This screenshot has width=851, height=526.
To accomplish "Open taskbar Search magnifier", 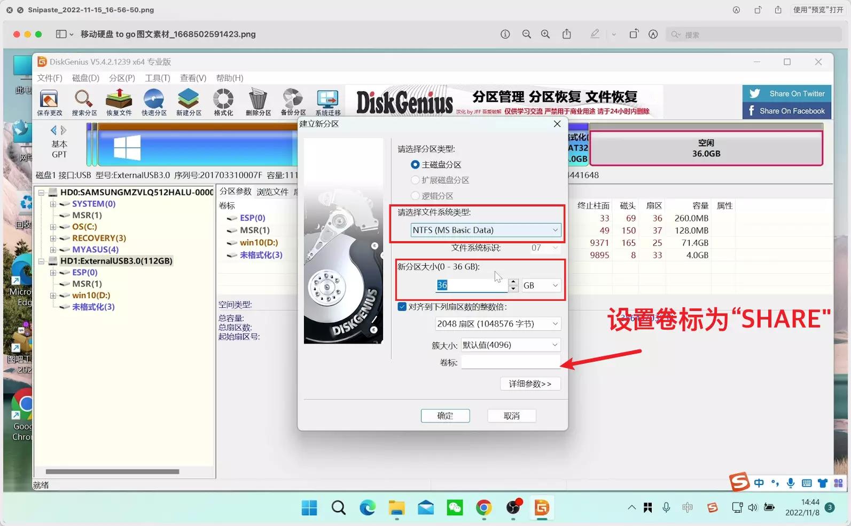I will tap(338, 508).
